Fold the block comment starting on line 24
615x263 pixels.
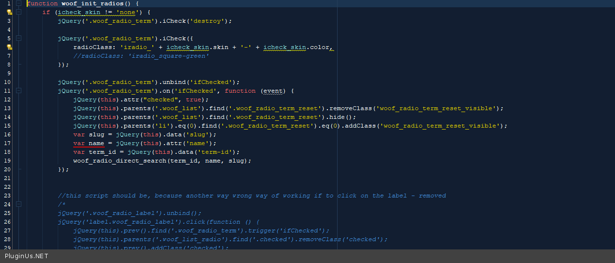[x=18, y=204]
